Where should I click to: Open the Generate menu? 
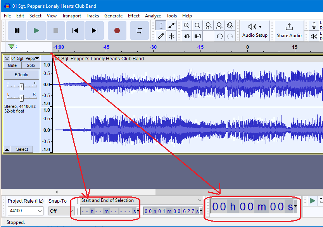click(114, 16)
